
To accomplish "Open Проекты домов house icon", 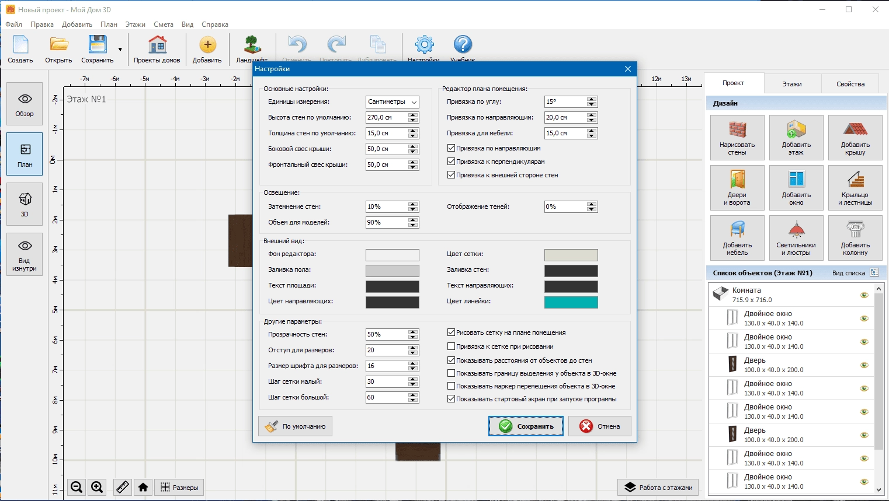I will 157,49.
